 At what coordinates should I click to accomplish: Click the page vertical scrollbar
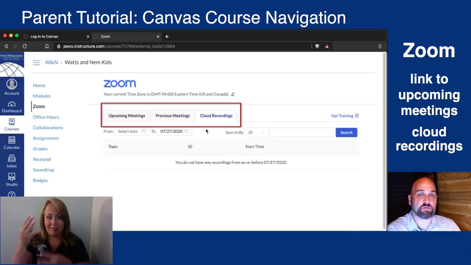(384, 140)
